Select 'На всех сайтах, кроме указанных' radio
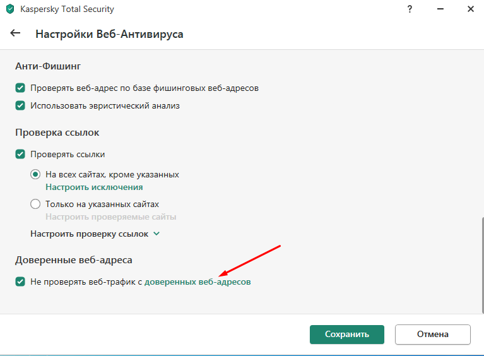 (35, 174)
